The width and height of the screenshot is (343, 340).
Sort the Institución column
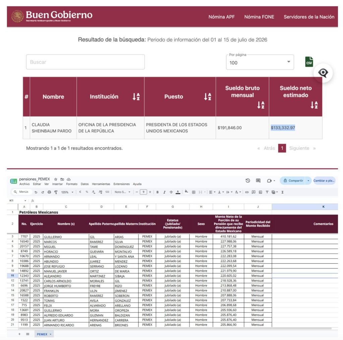[136, 97]
